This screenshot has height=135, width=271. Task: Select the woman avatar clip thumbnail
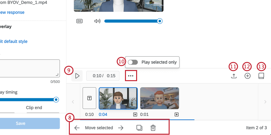point(118,98)
